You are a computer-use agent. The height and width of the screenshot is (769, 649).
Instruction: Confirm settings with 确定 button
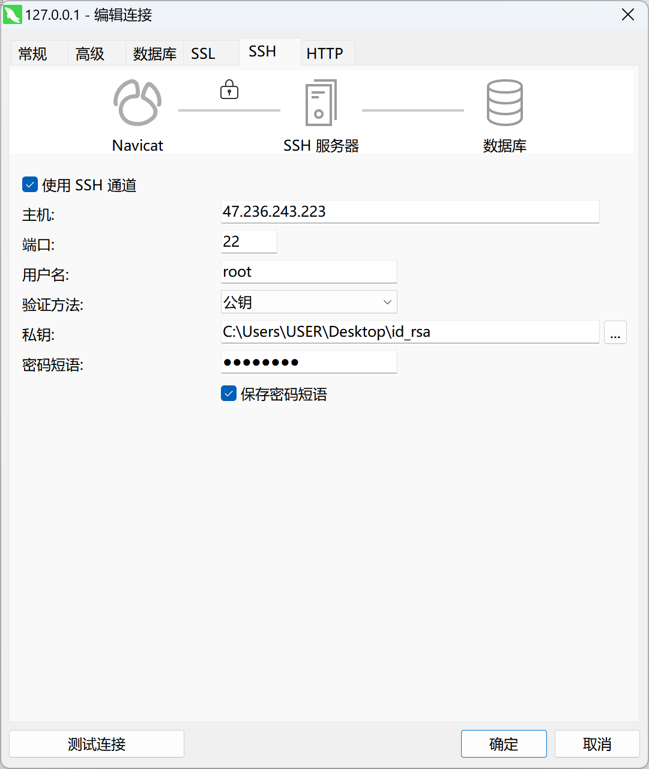[503, 744]
